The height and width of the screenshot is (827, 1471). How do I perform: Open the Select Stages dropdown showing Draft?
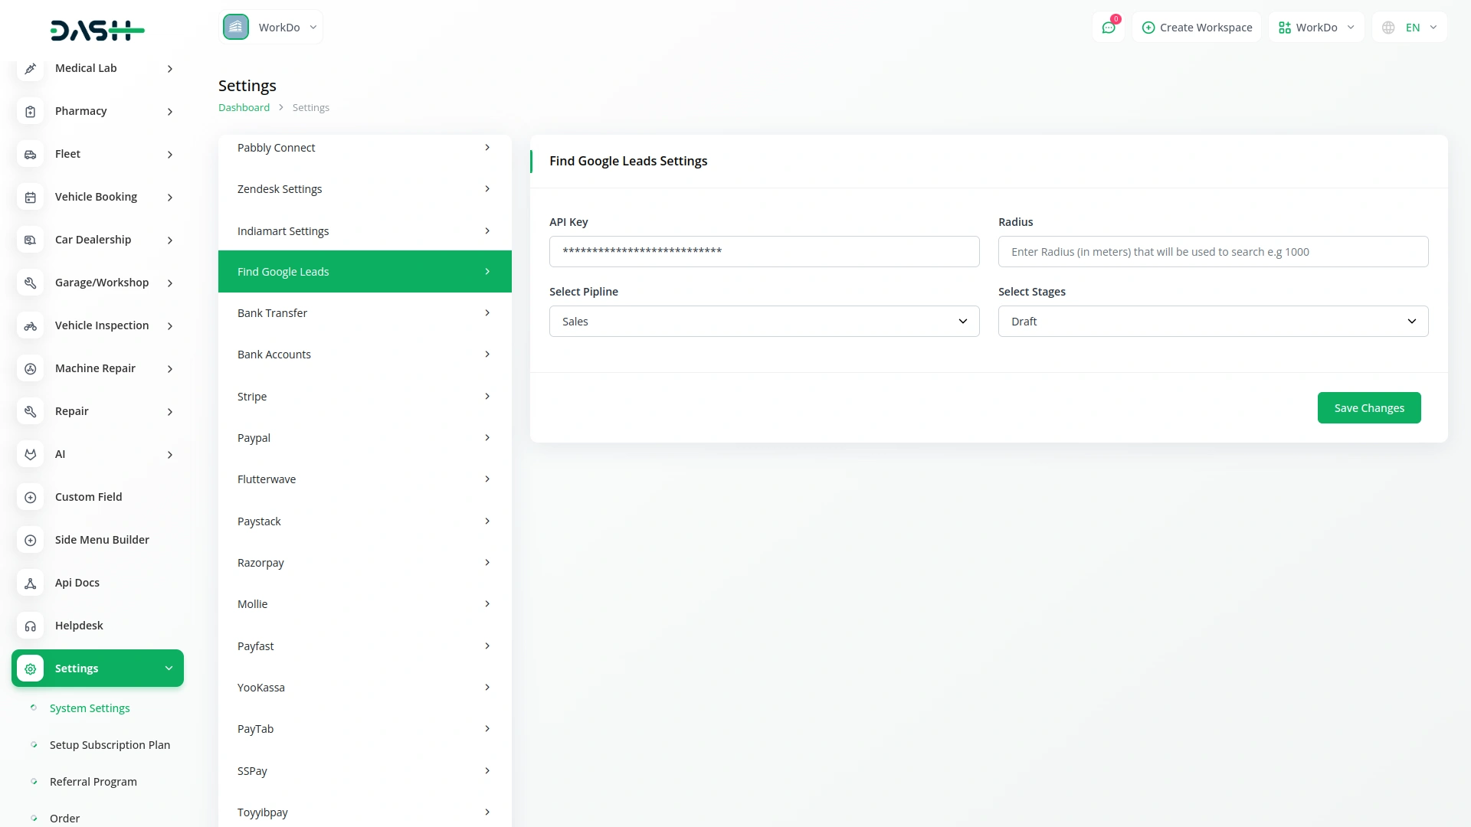1213,321
